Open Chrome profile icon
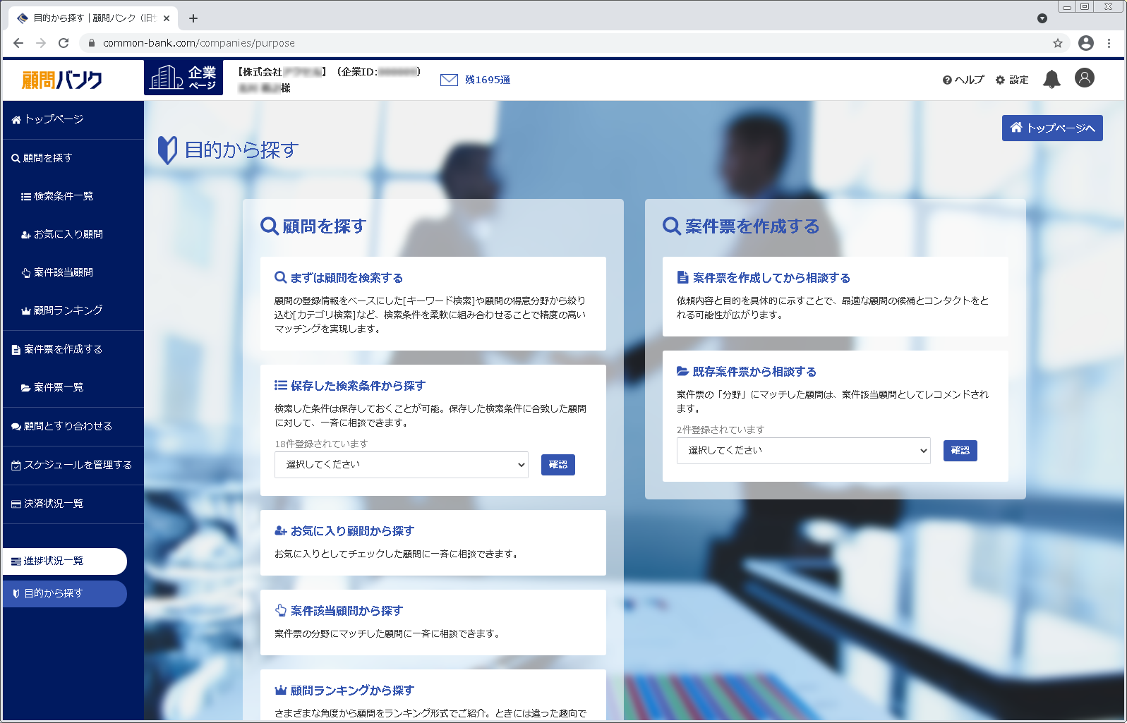This screenshot has width=1127, height=723. (x=1086, y=43)
